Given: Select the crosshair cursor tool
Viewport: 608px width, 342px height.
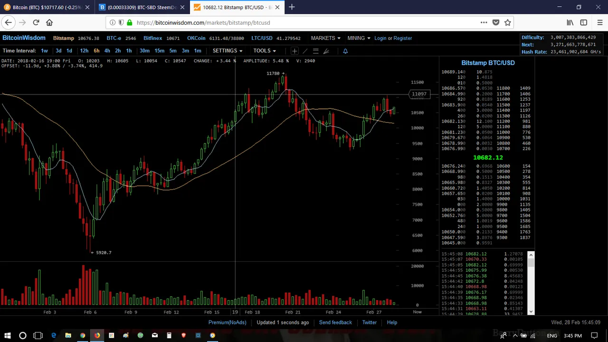Looking at the screenshot, I should [294, 51].
